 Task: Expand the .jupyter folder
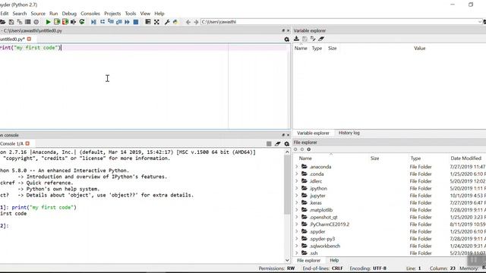pos(297,196)
